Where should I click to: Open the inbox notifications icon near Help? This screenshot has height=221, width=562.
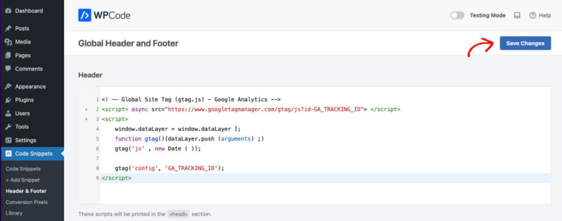coord(517,15)
